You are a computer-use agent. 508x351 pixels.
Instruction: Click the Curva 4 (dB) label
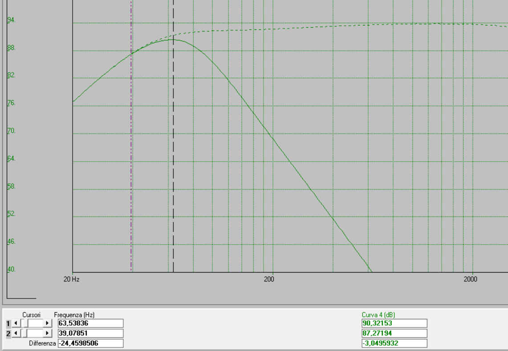(378, 315)
